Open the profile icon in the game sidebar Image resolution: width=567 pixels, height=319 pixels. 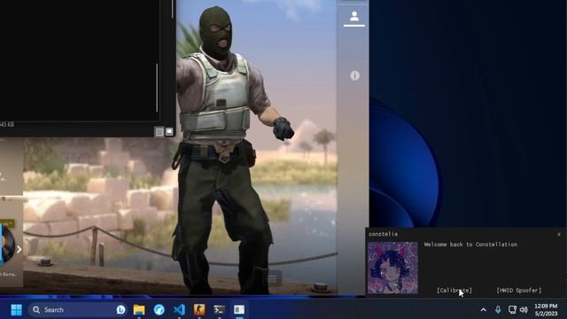pyautogui.click(x=354, y=16)
